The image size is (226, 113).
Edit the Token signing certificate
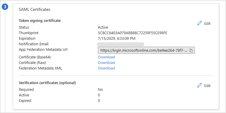click(204, 23)
